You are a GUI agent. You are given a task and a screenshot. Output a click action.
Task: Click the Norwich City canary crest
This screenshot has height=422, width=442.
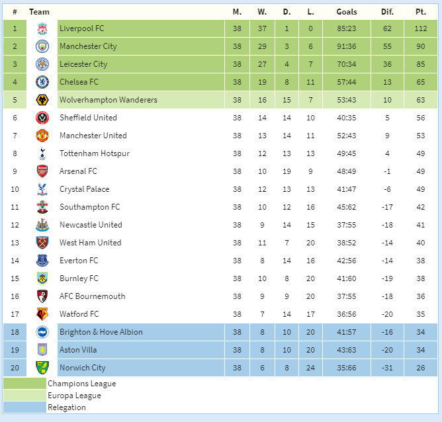tap(42, 368)
